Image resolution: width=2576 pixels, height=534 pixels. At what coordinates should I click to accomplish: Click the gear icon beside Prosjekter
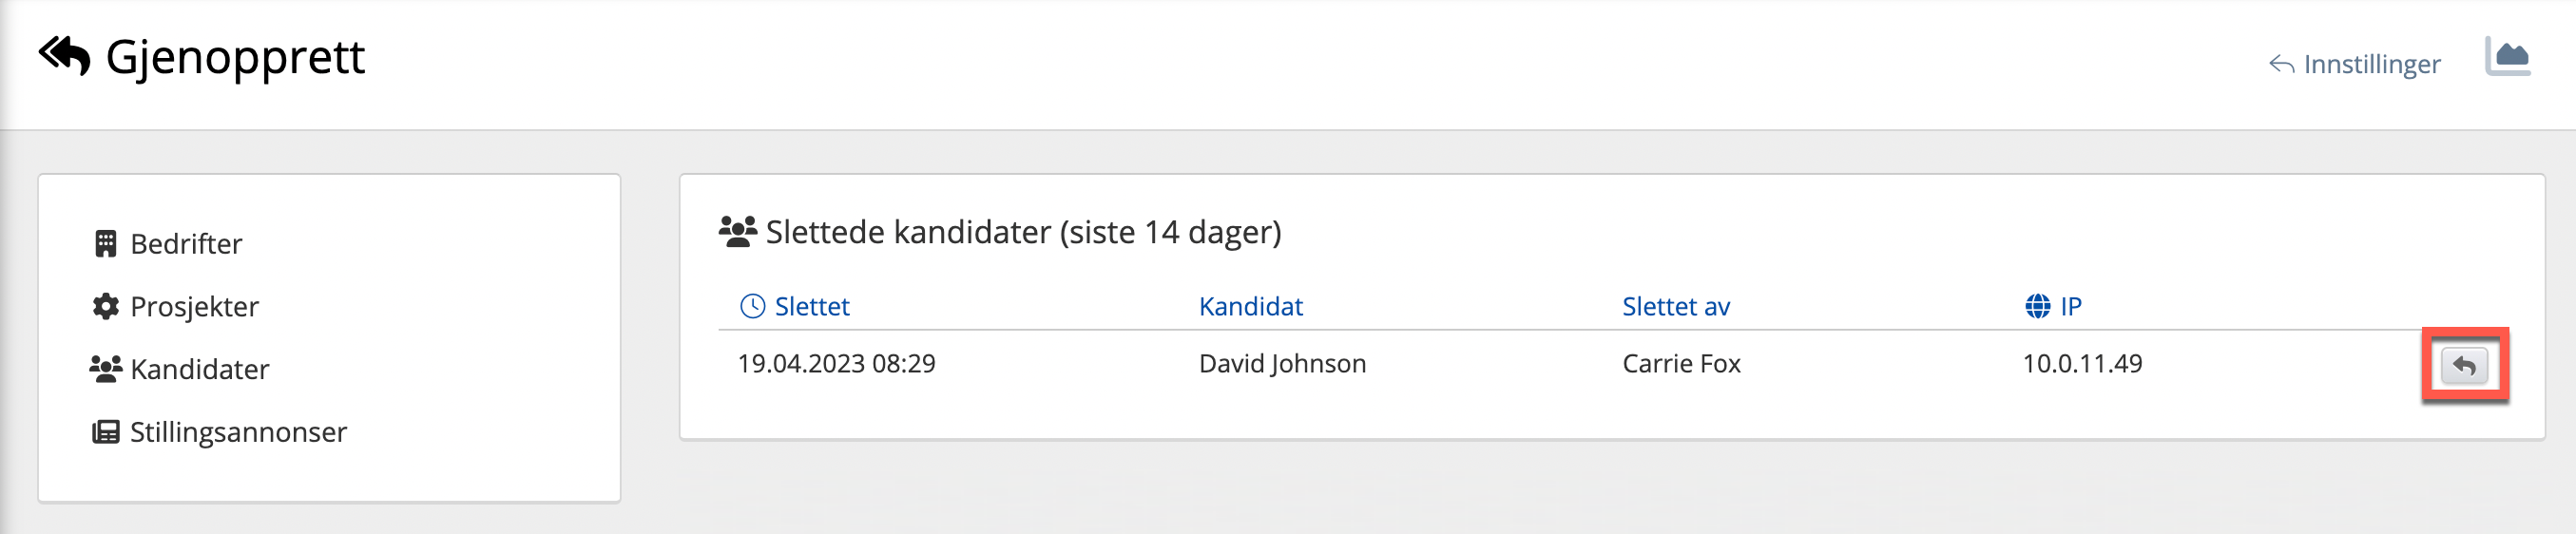point(105,307)
